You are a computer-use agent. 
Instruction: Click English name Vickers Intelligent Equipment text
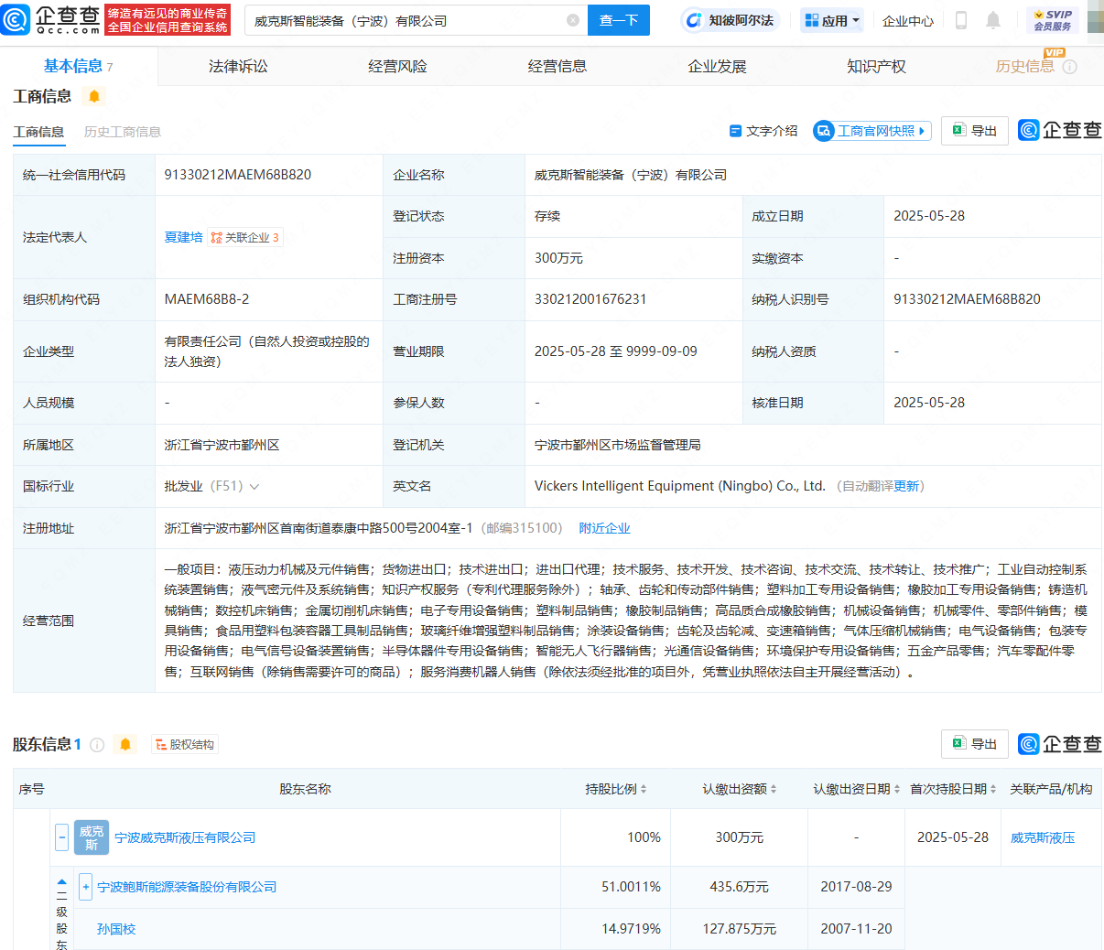coord(680,486)
